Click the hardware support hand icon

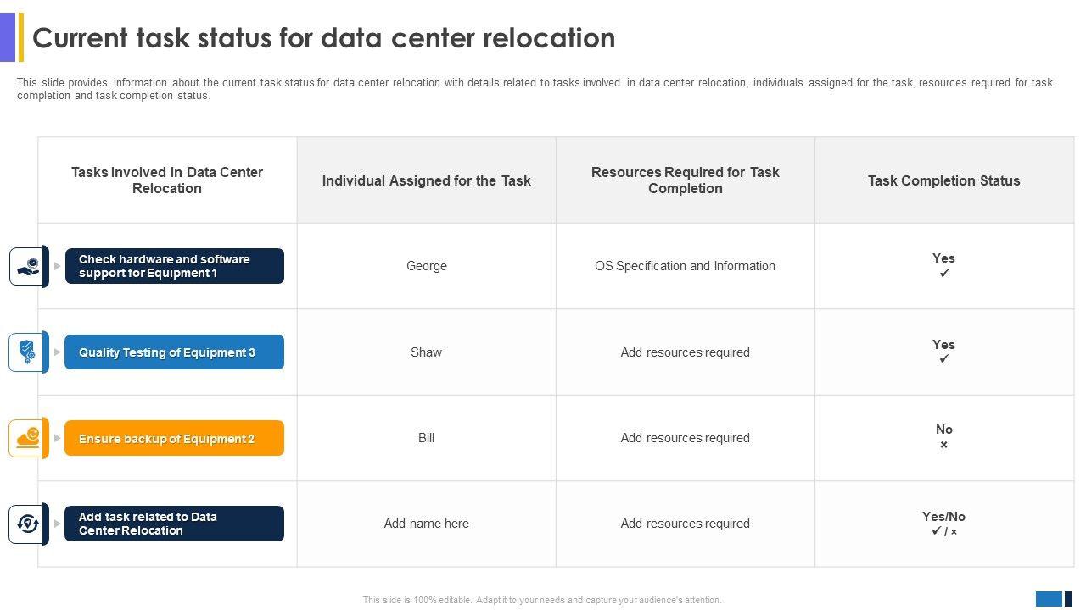[29, 266]
